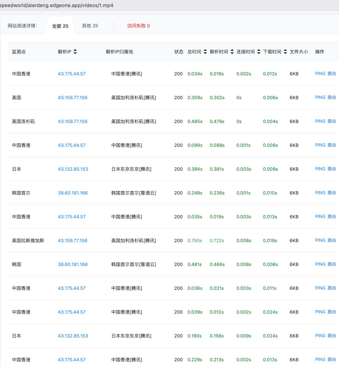339x367 pixels.
Task: Select the 韩国首尔 monitoring point cell
Action: 21,193
